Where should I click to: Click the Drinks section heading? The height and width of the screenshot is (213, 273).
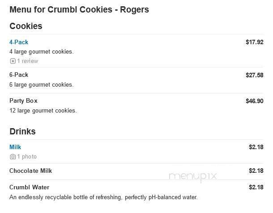[22, 132]
